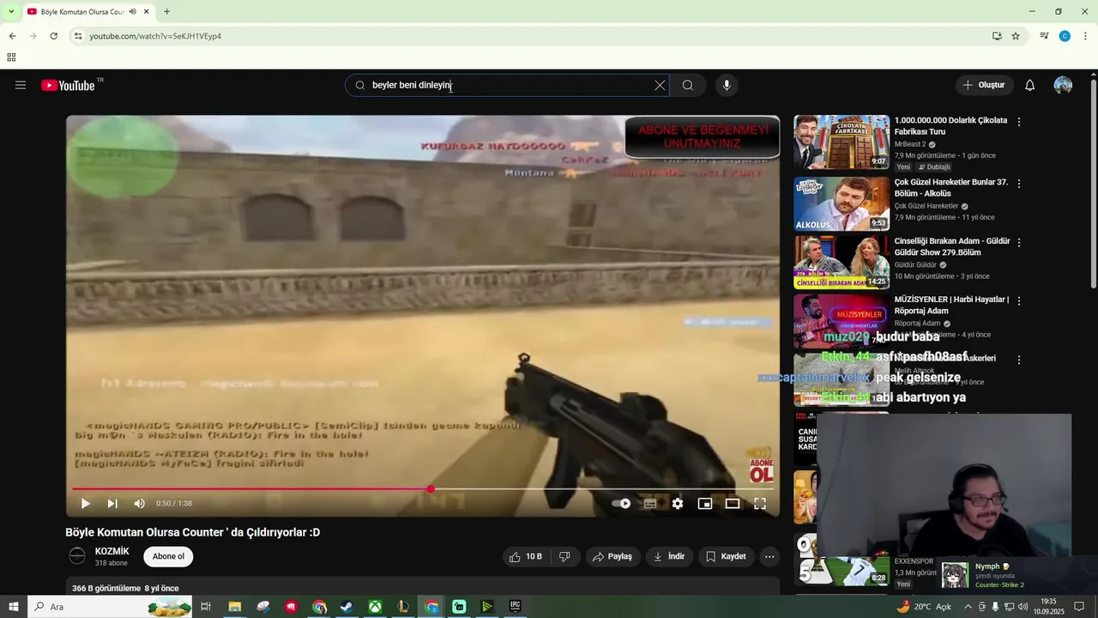Open Cinselliği Bırakan Adam video title
The height and width of the screenshot is (618, 1098).
click(x=952, y=246)
